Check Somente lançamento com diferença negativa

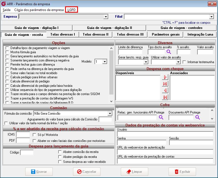click(7, 60)
